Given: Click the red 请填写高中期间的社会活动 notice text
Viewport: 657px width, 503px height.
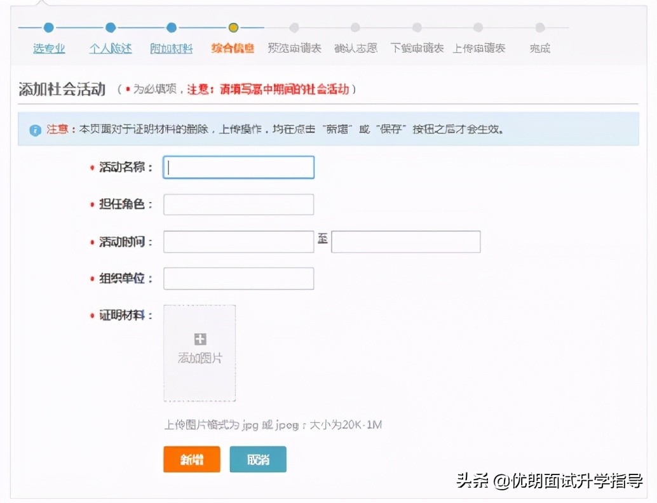Looking at the screenshot, I should pyautogui.click(x=285, y=90).
